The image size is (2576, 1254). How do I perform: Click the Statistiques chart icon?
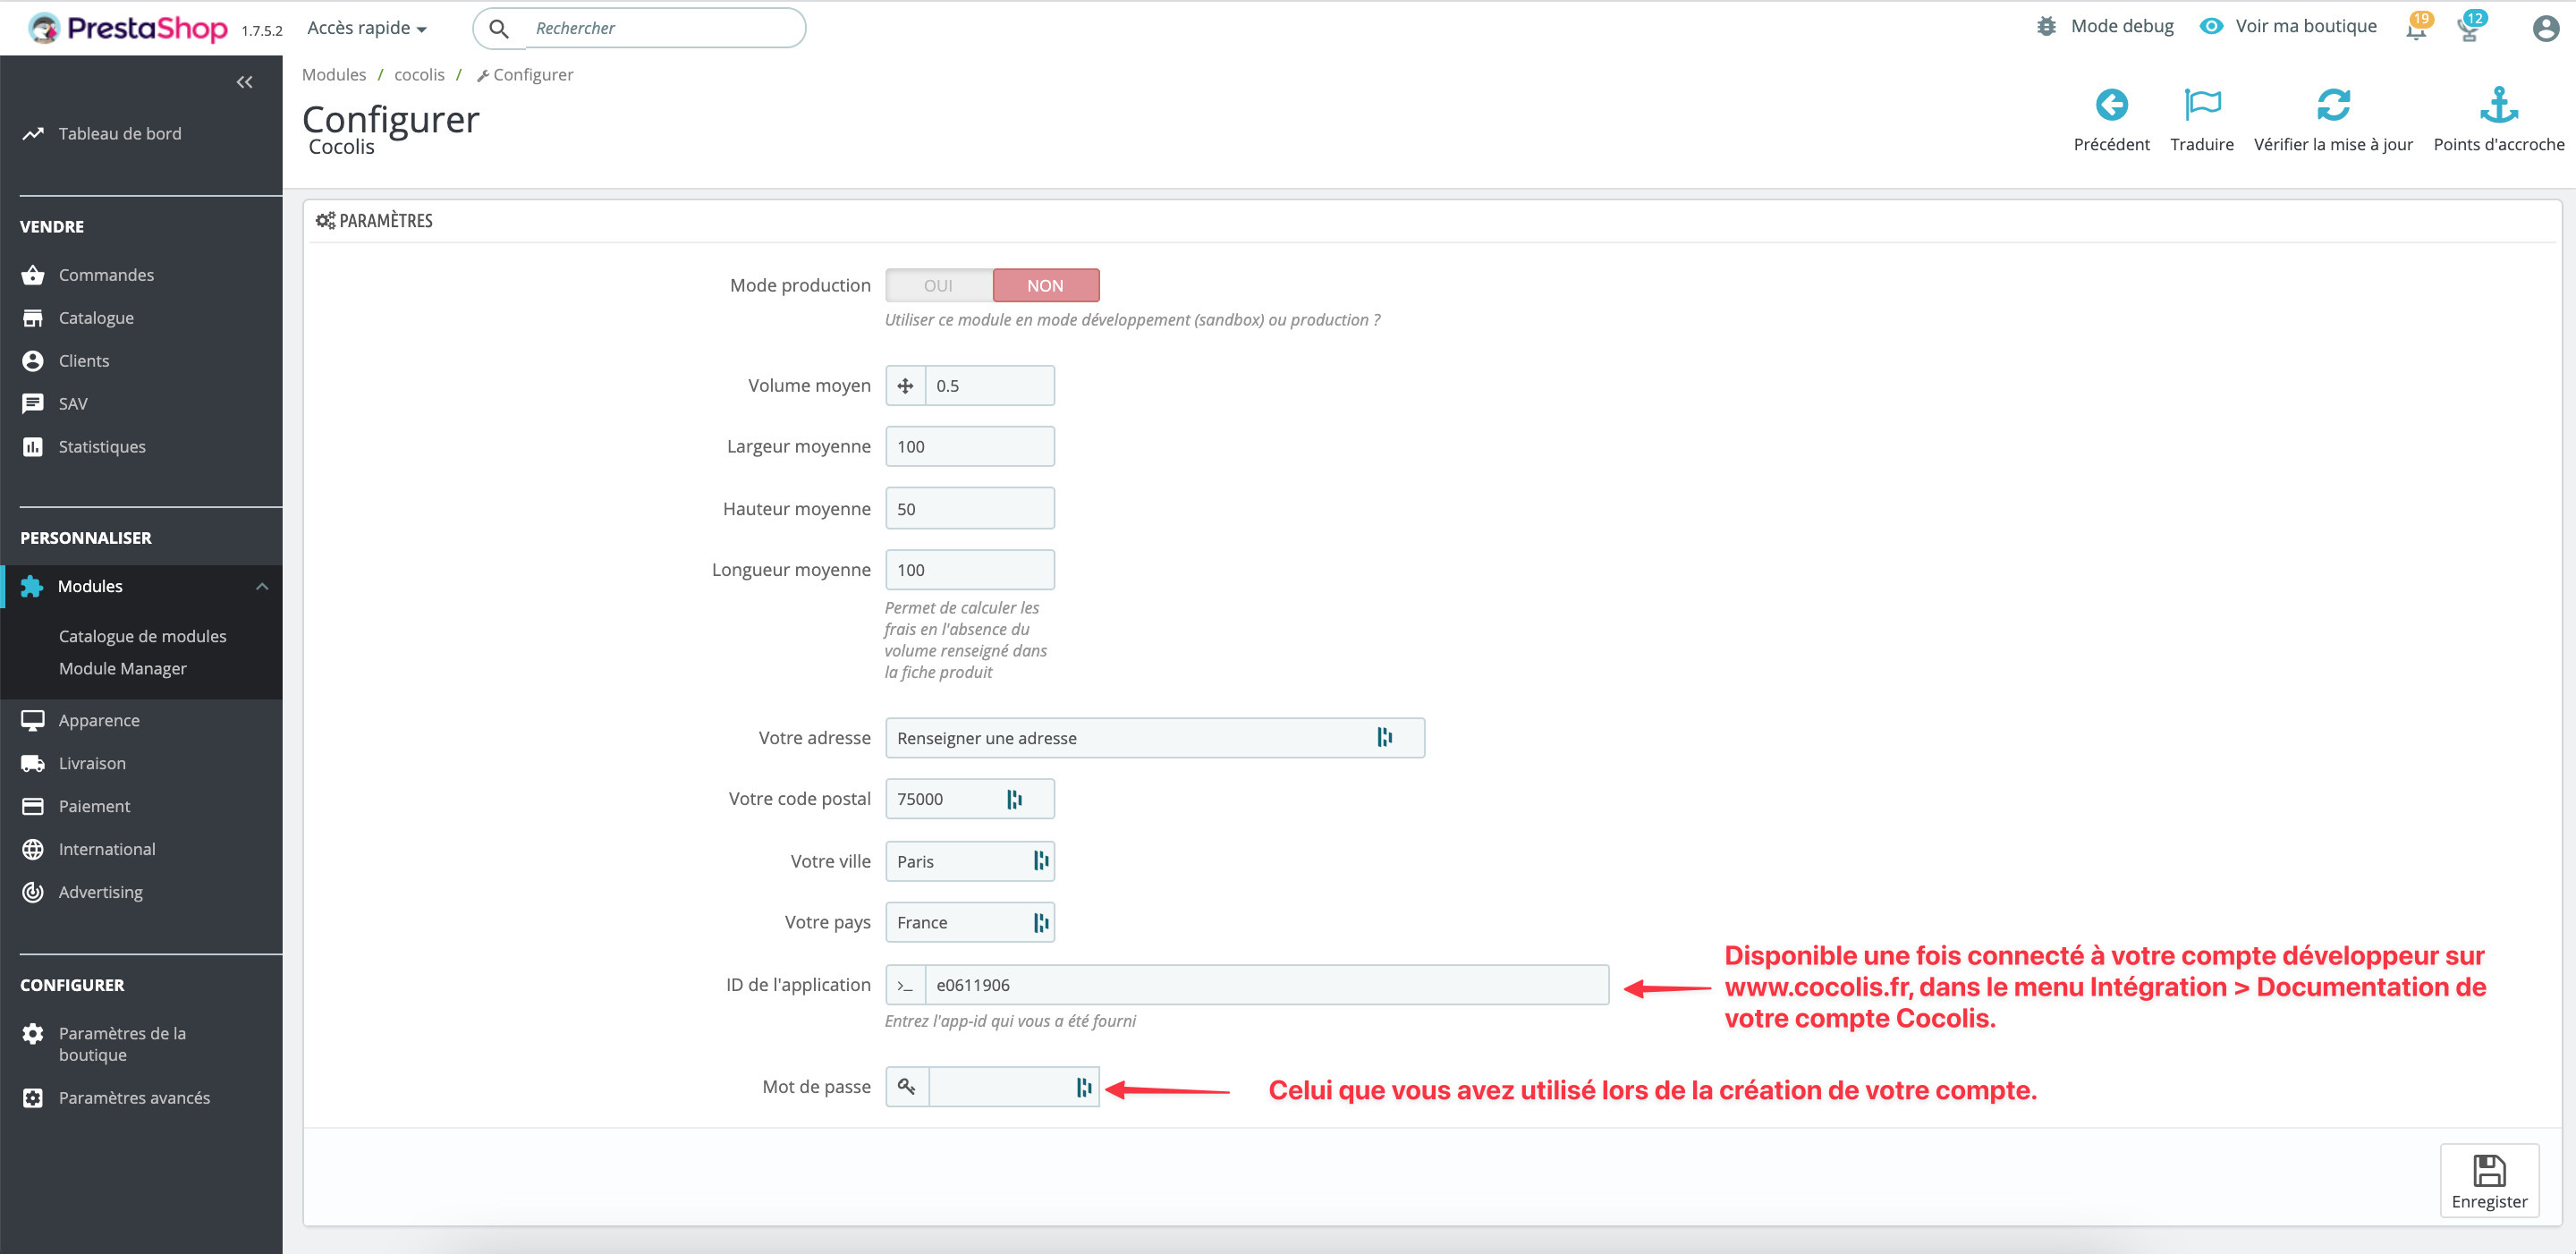point(33,447)
